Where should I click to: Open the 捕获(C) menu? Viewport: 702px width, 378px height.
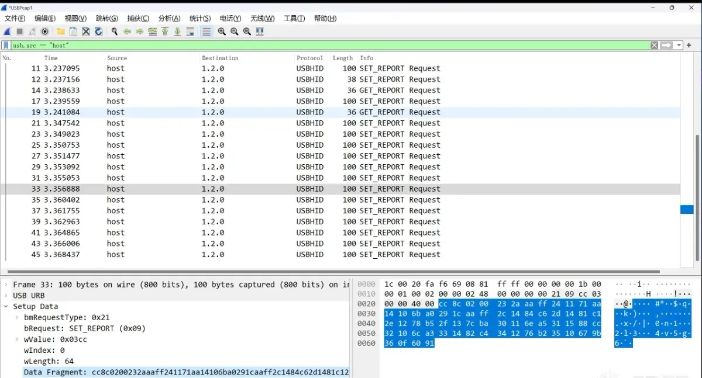point(138,19)
